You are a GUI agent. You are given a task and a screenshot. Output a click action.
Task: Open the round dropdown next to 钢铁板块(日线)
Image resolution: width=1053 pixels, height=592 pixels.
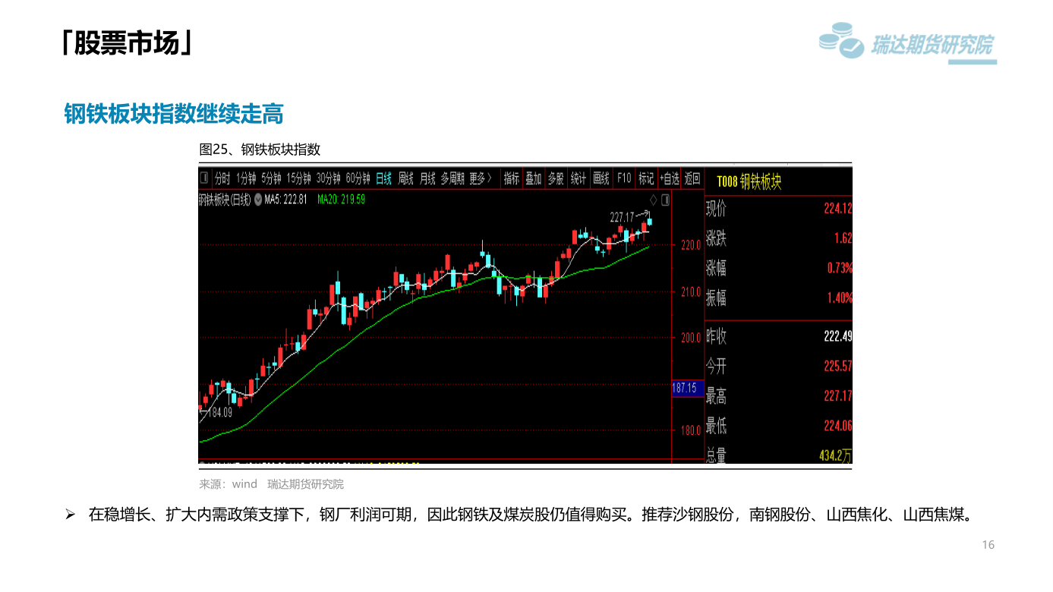(258, 200)
